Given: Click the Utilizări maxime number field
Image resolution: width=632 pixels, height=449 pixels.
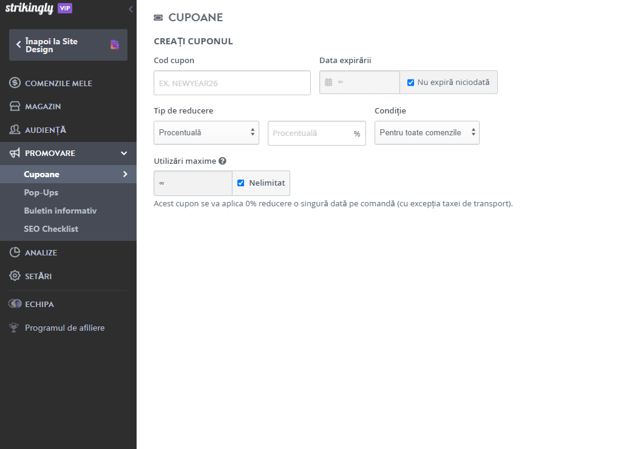Looking at the screenshot, I should [193, 183].
